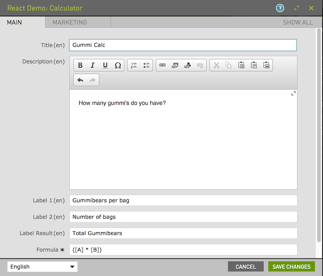Maximize the Calculator dialog
Viewport: 323px width, 276px height.
297,8
